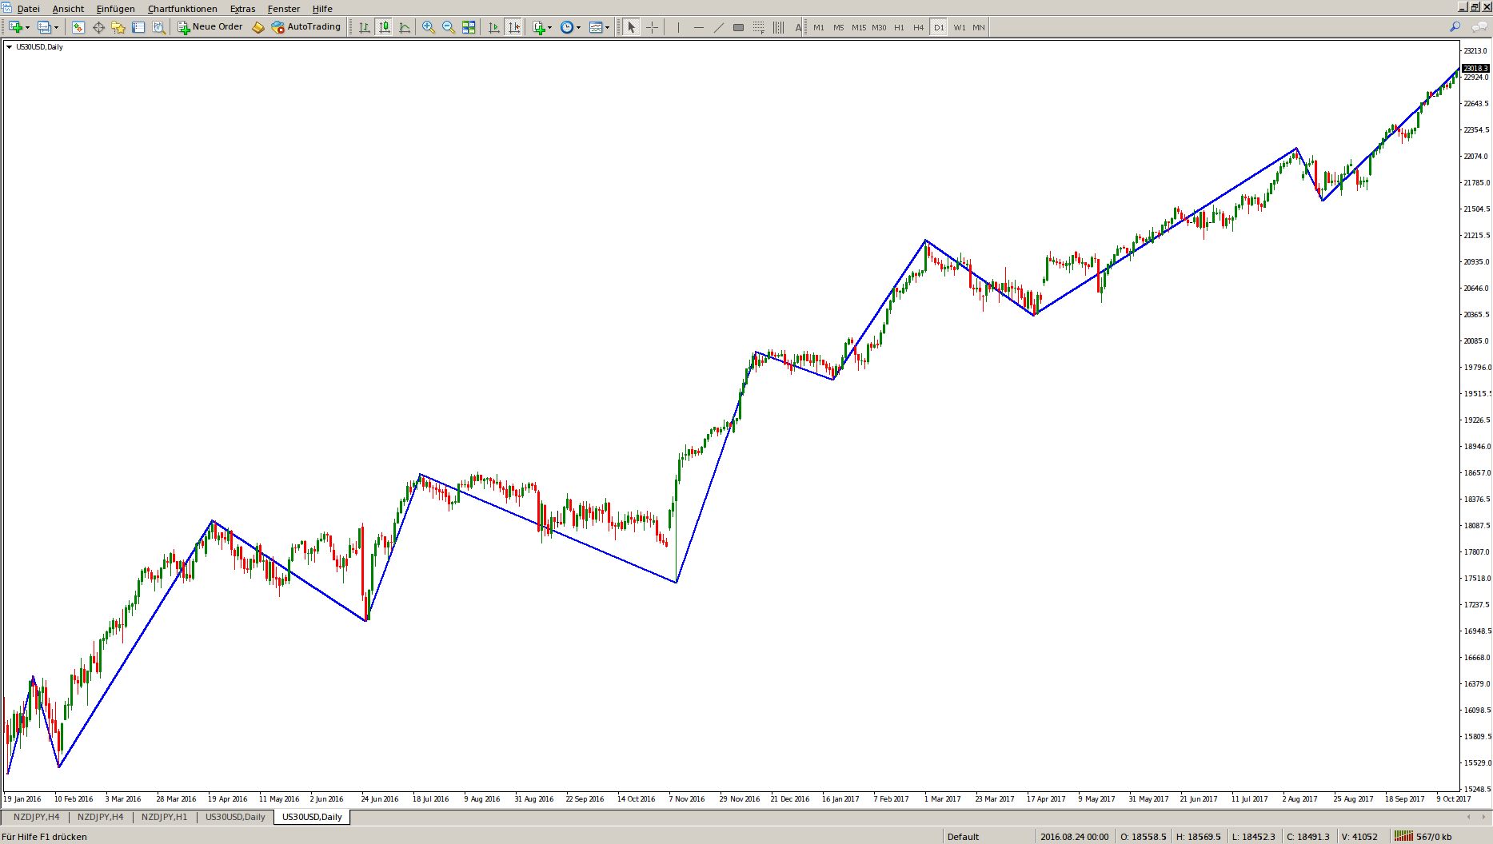Select the crosshair tool

point(652,27)
